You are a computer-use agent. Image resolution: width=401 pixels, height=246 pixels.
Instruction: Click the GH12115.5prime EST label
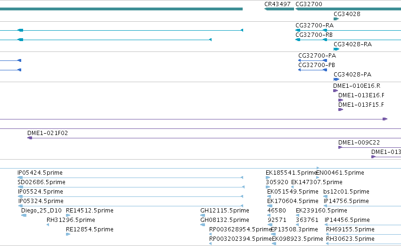tap(225, 211)
